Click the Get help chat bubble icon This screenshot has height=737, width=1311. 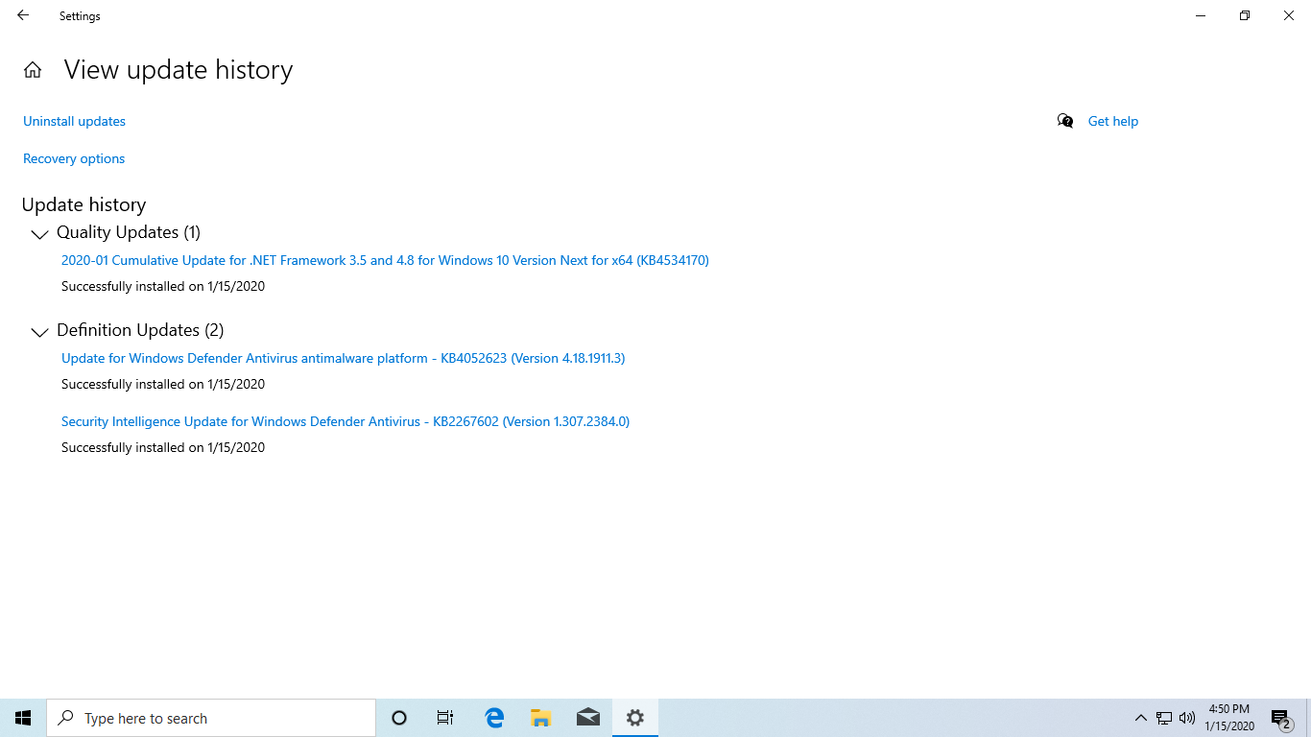click(1065, 121)
